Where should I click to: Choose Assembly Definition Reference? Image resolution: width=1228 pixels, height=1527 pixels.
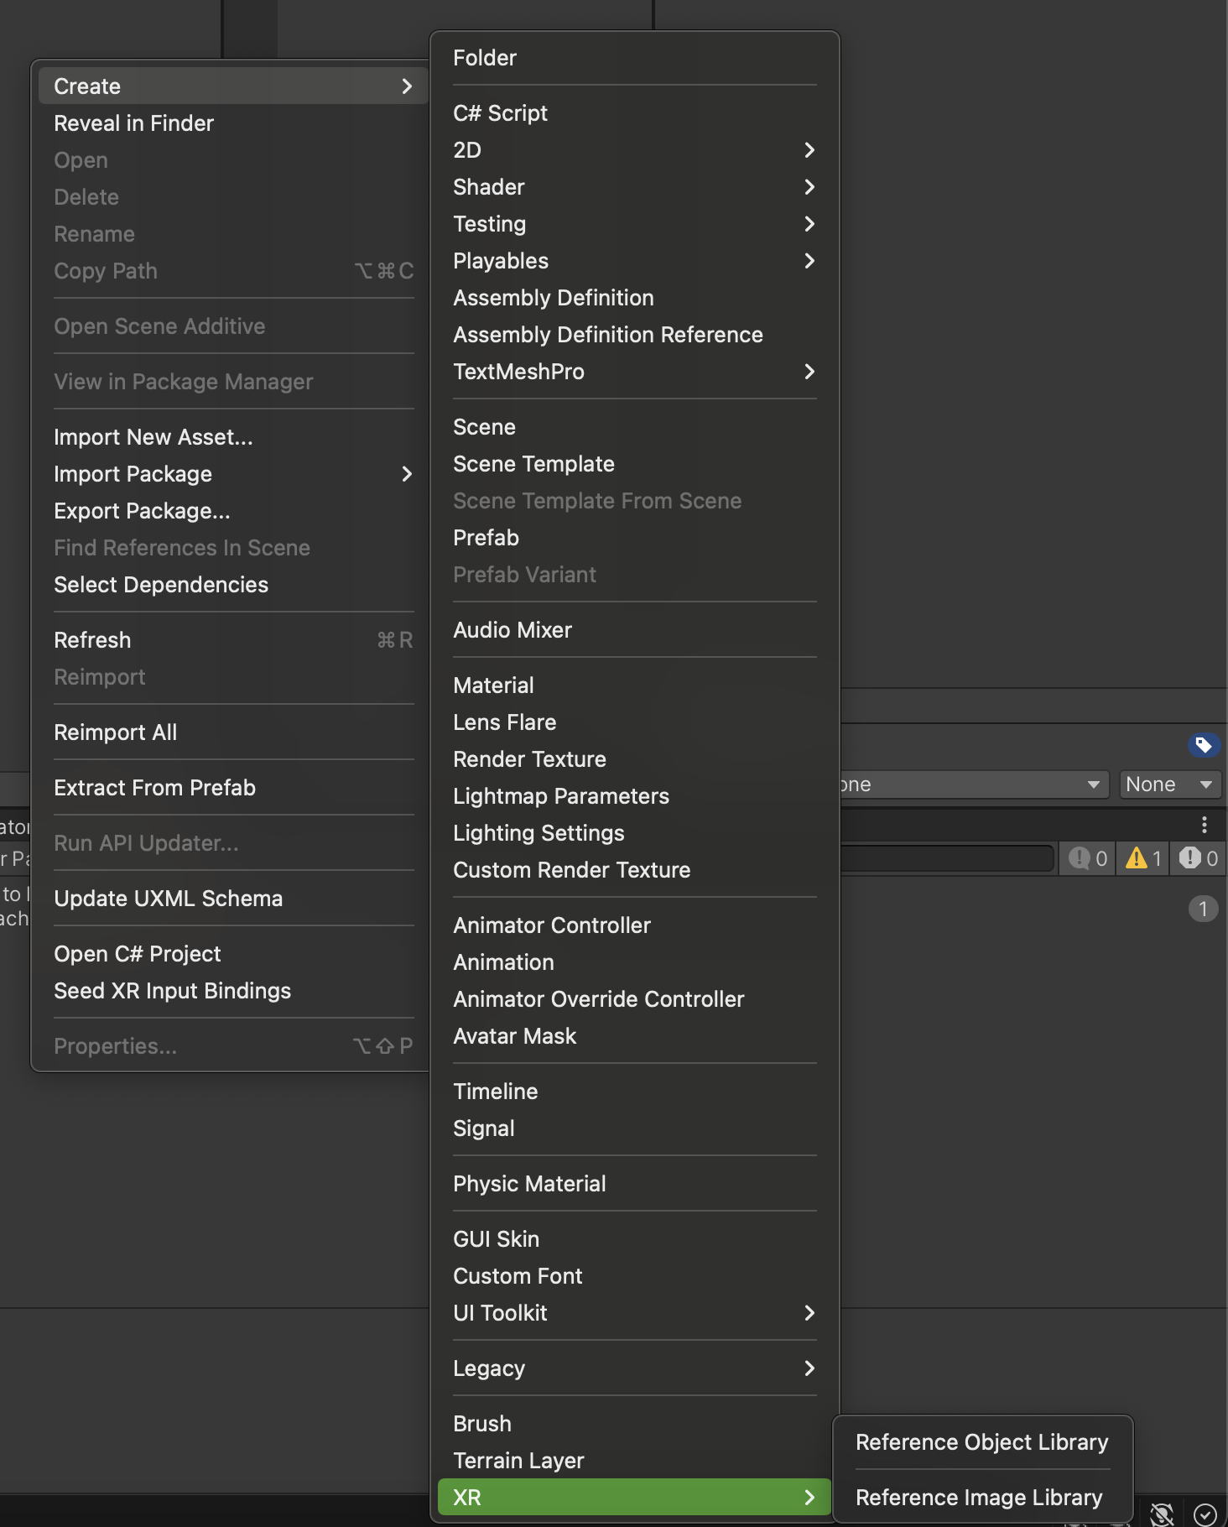(634, 335)
